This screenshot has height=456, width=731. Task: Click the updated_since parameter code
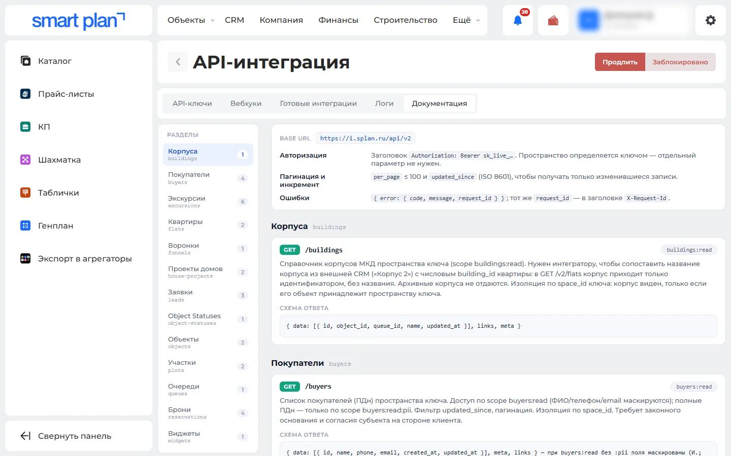click(x=453, y=177)
